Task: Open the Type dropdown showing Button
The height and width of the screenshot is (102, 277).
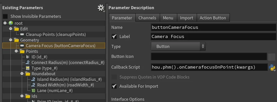Action: (x=178, y=46)
